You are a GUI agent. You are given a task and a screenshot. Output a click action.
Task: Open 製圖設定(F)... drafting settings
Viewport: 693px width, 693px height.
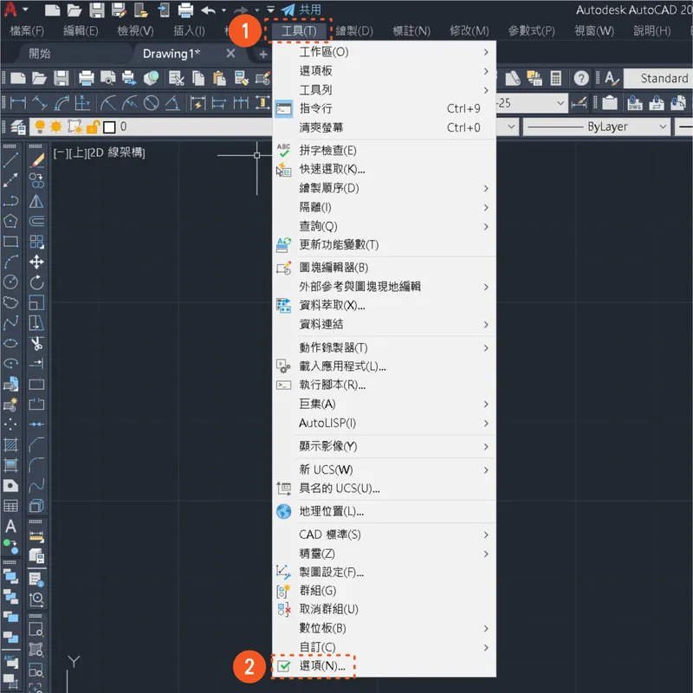384,573
